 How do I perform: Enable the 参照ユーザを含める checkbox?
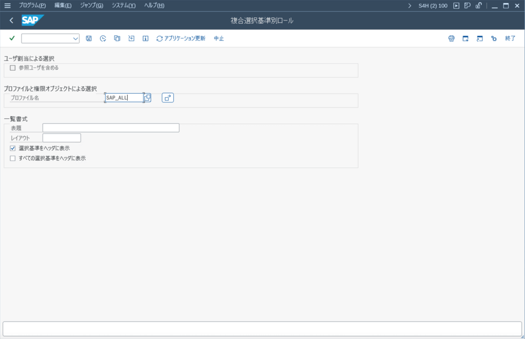tap(12, 67)
